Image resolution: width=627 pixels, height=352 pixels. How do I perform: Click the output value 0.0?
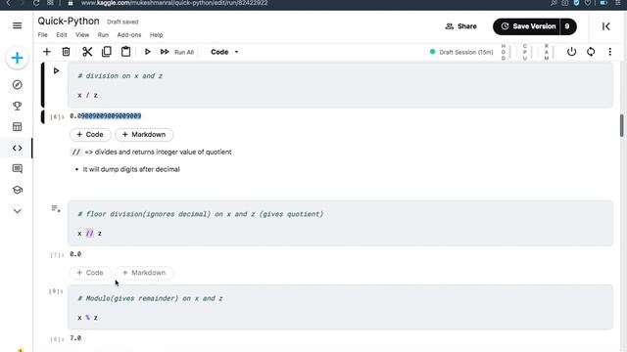(x=75, y=254)
